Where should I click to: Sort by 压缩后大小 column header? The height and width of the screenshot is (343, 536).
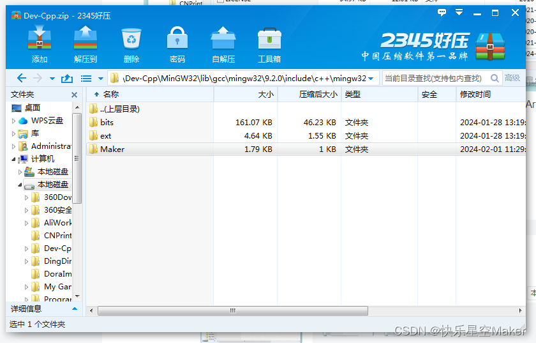pos(309,95)
